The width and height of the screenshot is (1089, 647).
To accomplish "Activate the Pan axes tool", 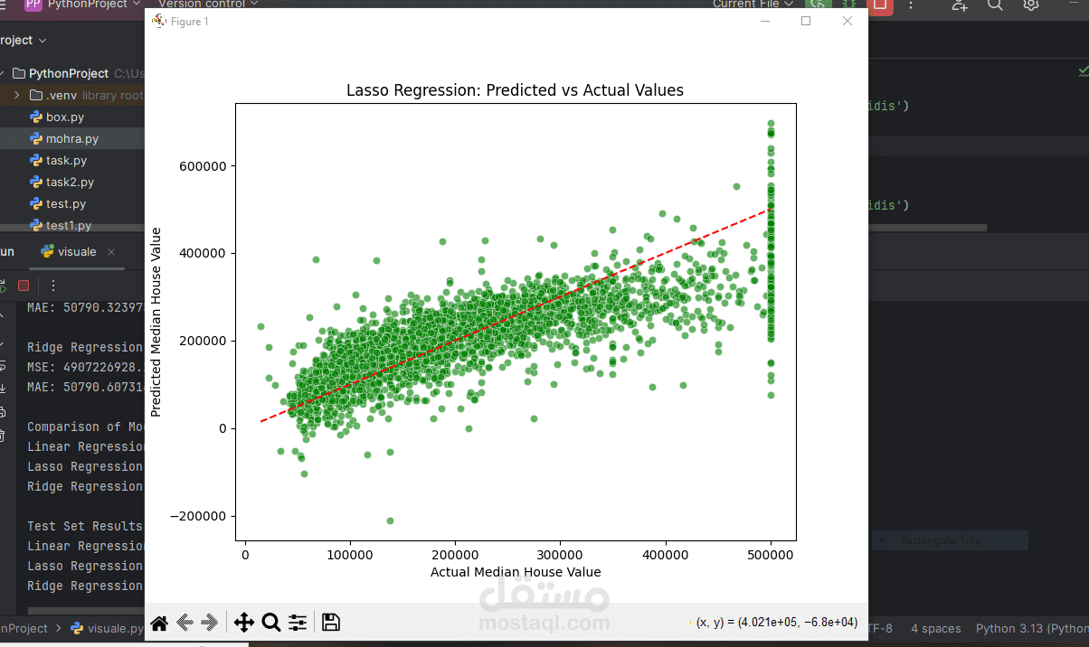I will [243, 623].
